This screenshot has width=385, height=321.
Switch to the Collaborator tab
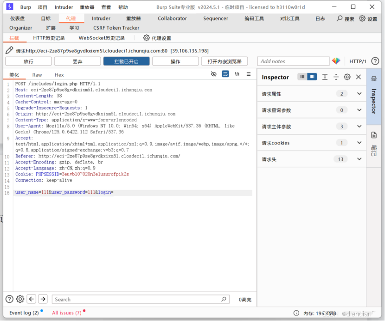click(x=172, y=19)
